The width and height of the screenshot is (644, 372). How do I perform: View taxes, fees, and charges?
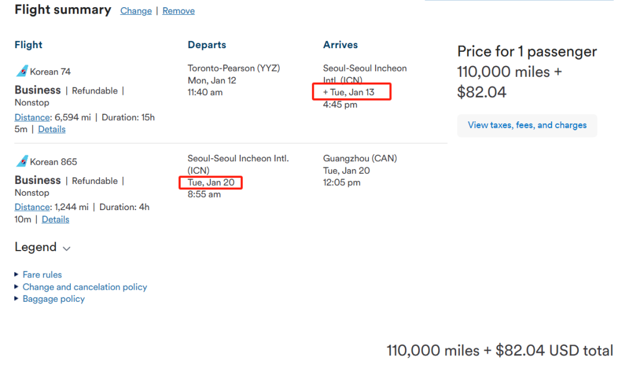click(527, 125)
